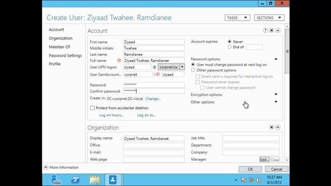
Task: Collapse the Account section using the up-arrow icon
Action: click(278, 30)
